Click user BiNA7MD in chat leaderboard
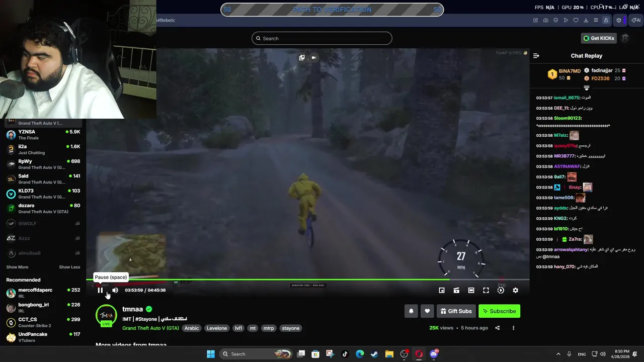Screen dimensions: 644x362 (x=570, y=71)
